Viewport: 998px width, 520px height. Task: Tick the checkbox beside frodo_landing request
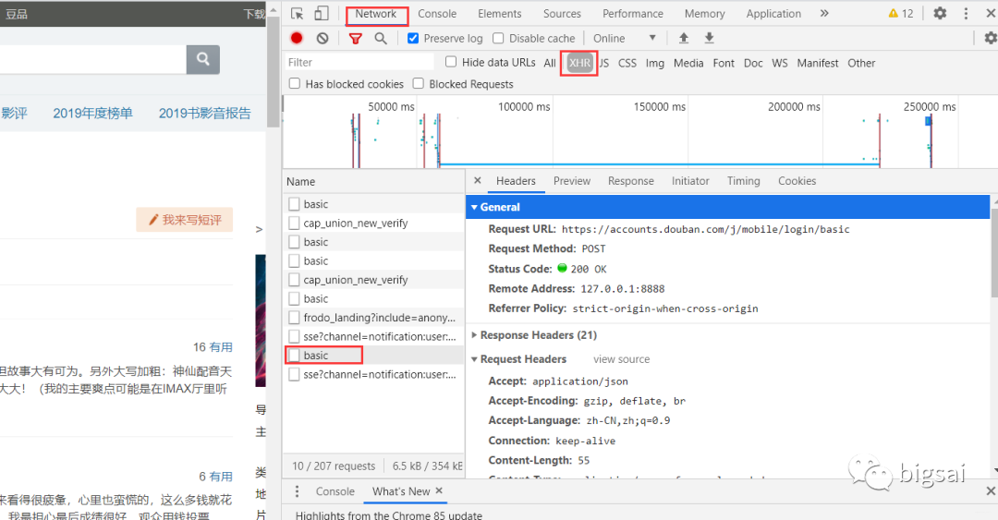[294, 317]
